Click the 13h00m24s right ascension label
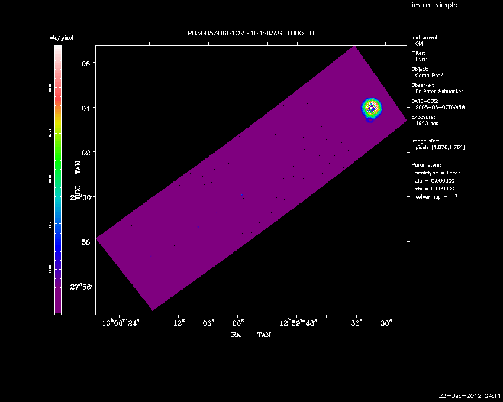503x402 pixels. tap(121, 323)
